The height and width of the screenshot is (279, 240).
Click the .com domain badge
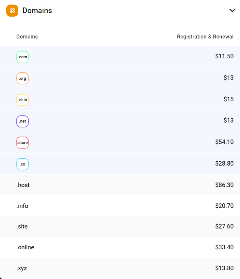[22, 57]
